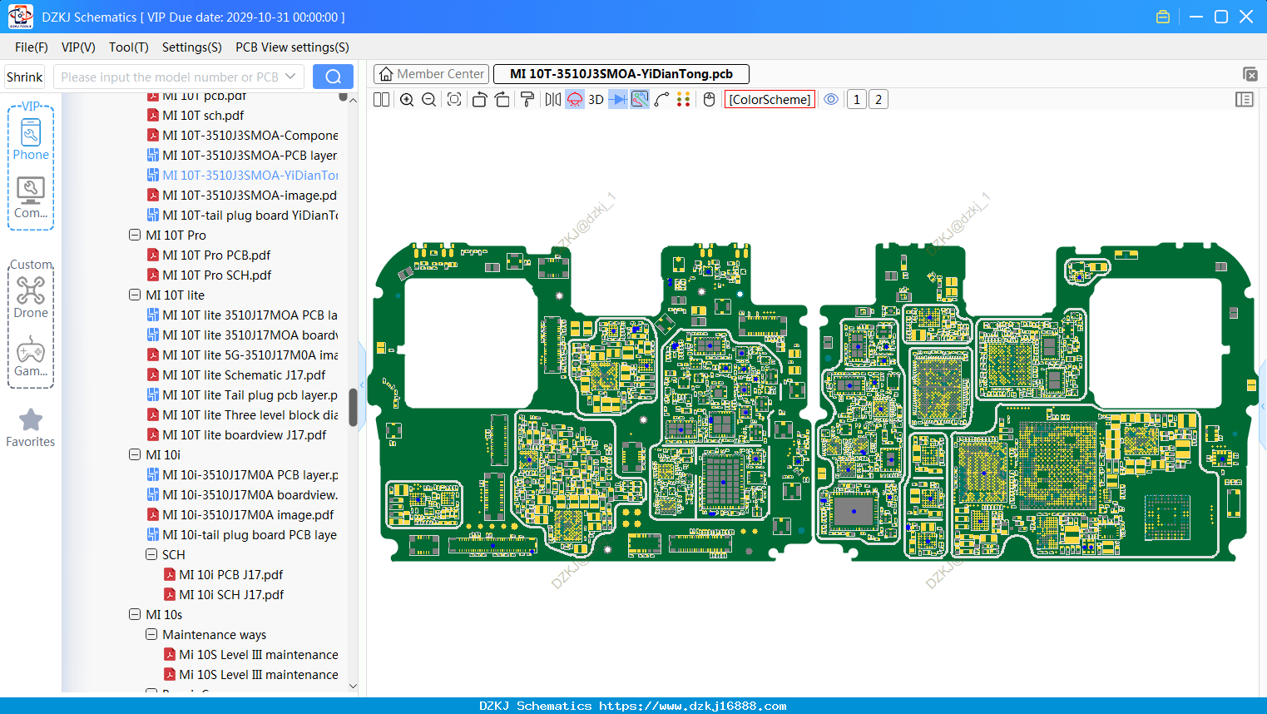Click the briefcase icon in title bar
Screen dimensions: 1267x714
[1163, 17]
